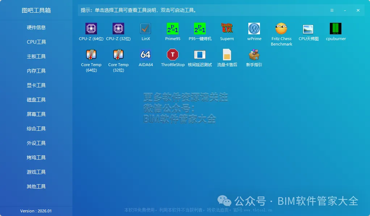370x216 pixels.
Task: Select the 核间延迟测试 tool icon
Action: click(199, 55)
